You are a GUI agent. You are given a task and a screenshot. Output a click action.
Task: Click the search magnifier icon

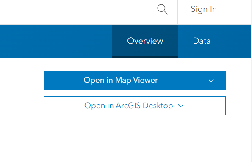click(163, 9)
